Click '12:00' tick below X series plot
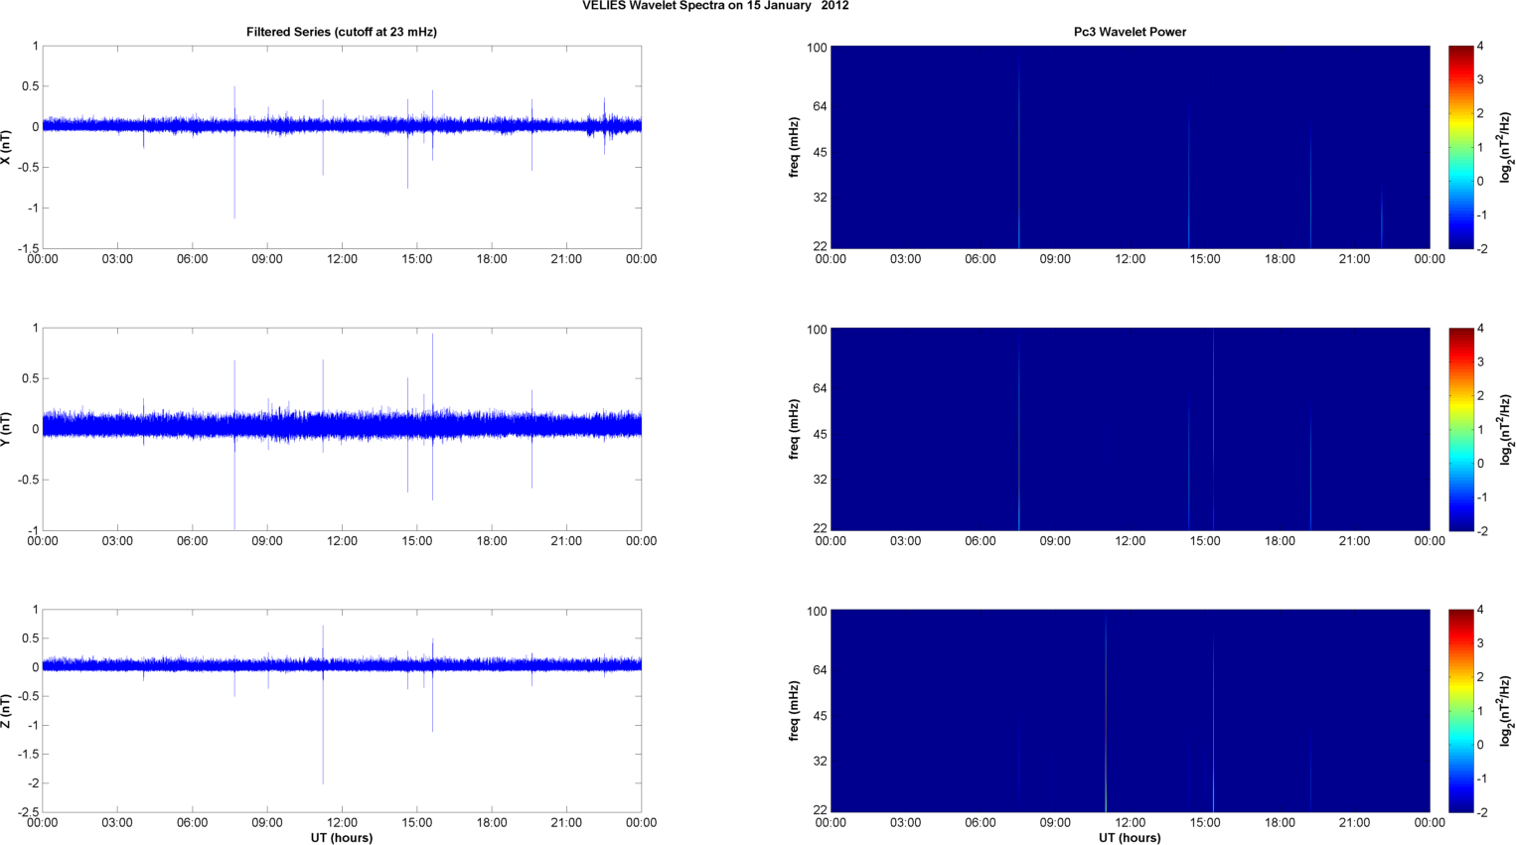Viewport: 1516px width, 845px height. [x=342, y=259]
